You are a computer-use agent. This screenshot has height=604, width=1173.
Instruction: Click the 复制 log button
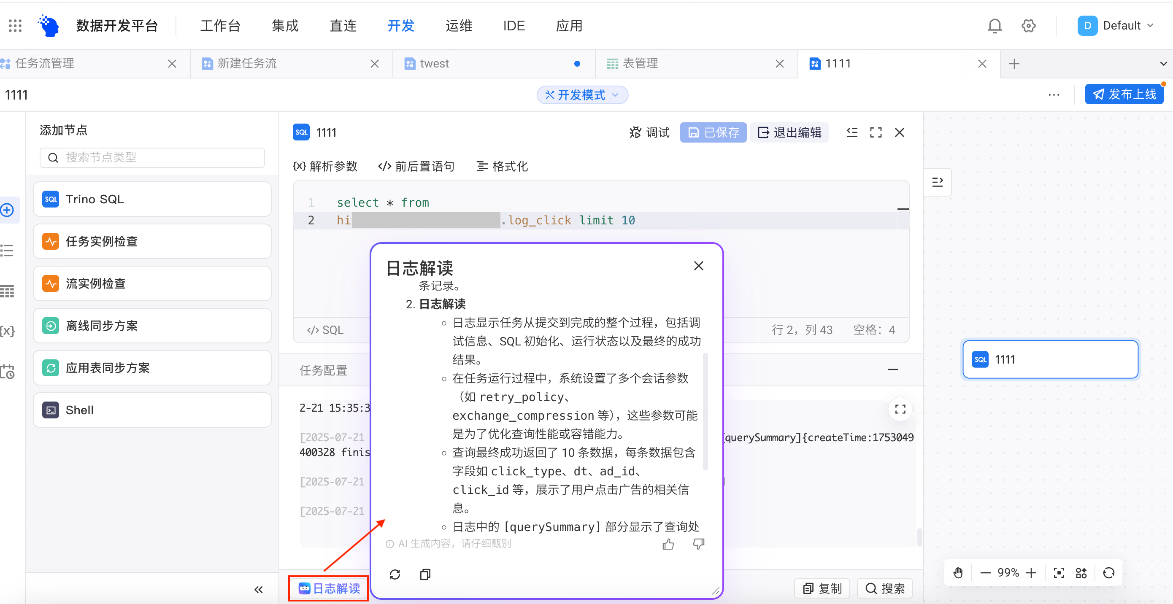(822, 588)
